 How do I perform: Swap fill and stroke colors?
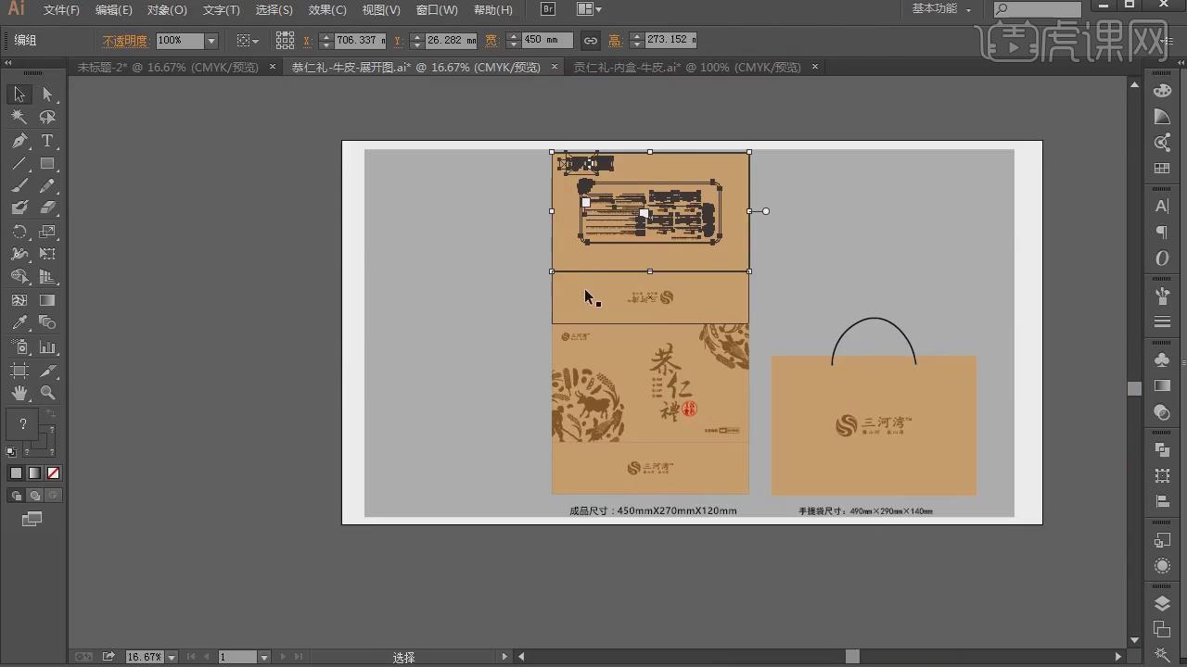(51, 413)
